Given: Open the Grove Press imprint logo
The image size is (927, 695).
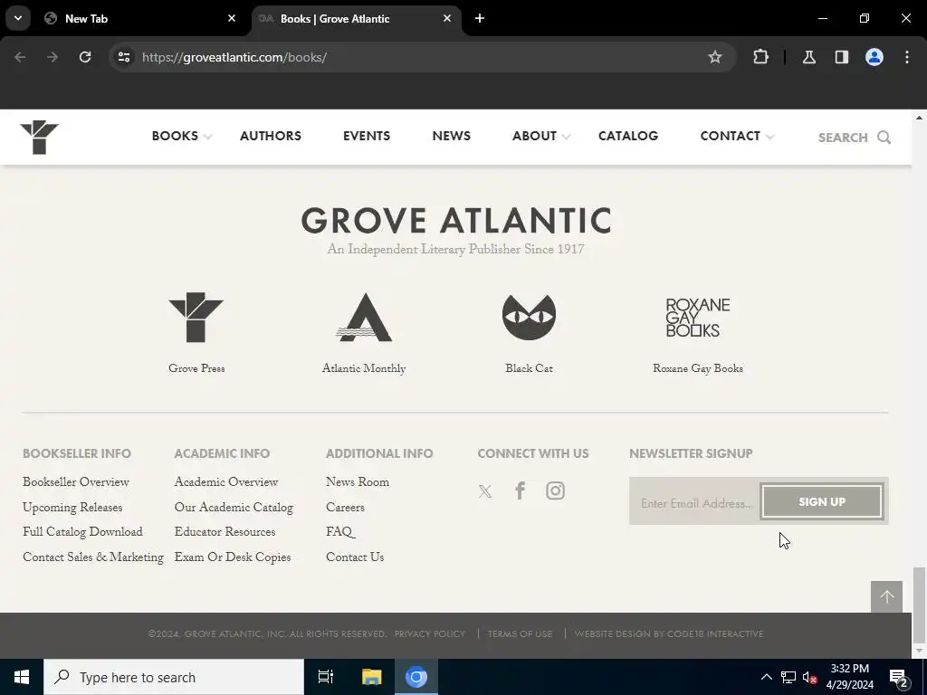Looking at the screenshot, I should coord(196,318).
